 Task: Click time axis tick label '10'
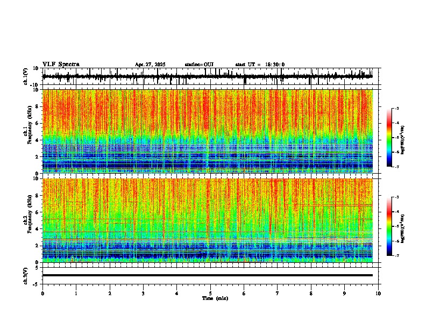(378, 294)
